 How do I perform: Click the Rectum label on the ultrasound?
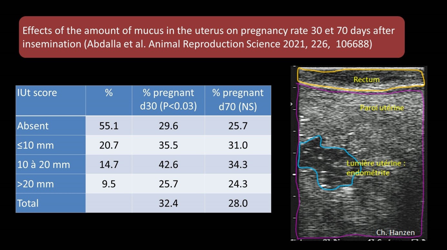(x=367, y=79)
